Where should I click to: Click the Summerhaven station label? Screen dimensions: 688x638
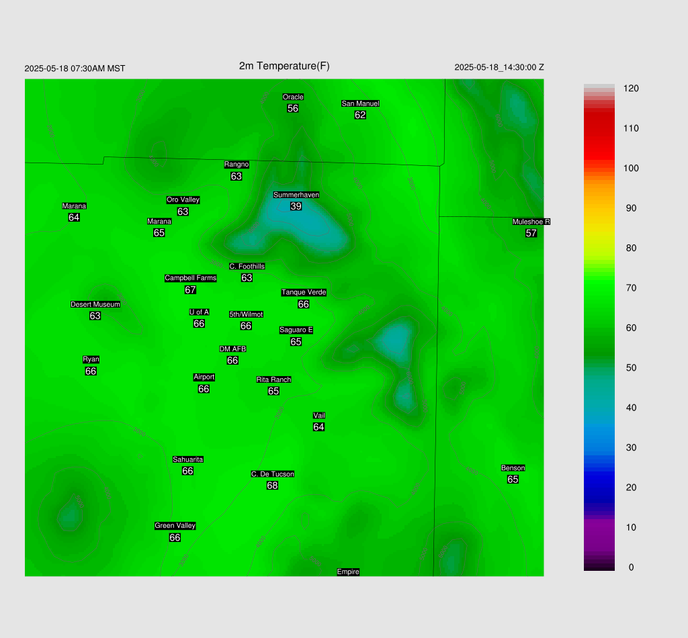[x=296, y=195]
